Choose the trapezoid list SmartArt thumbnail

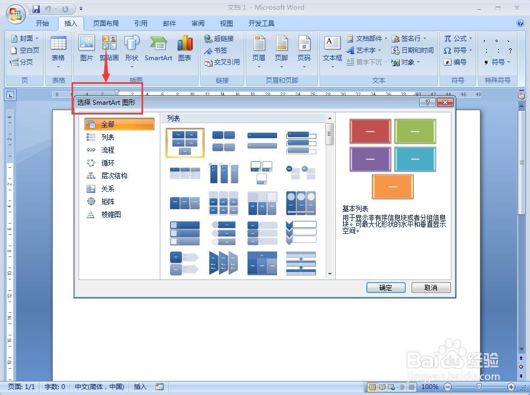[223, 263]
